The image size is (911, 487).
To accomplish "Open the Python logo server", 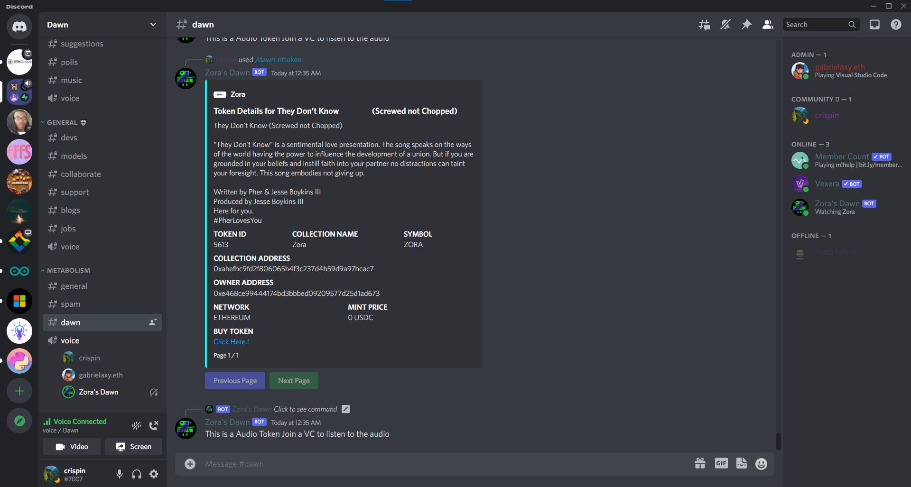I will 19,361.
